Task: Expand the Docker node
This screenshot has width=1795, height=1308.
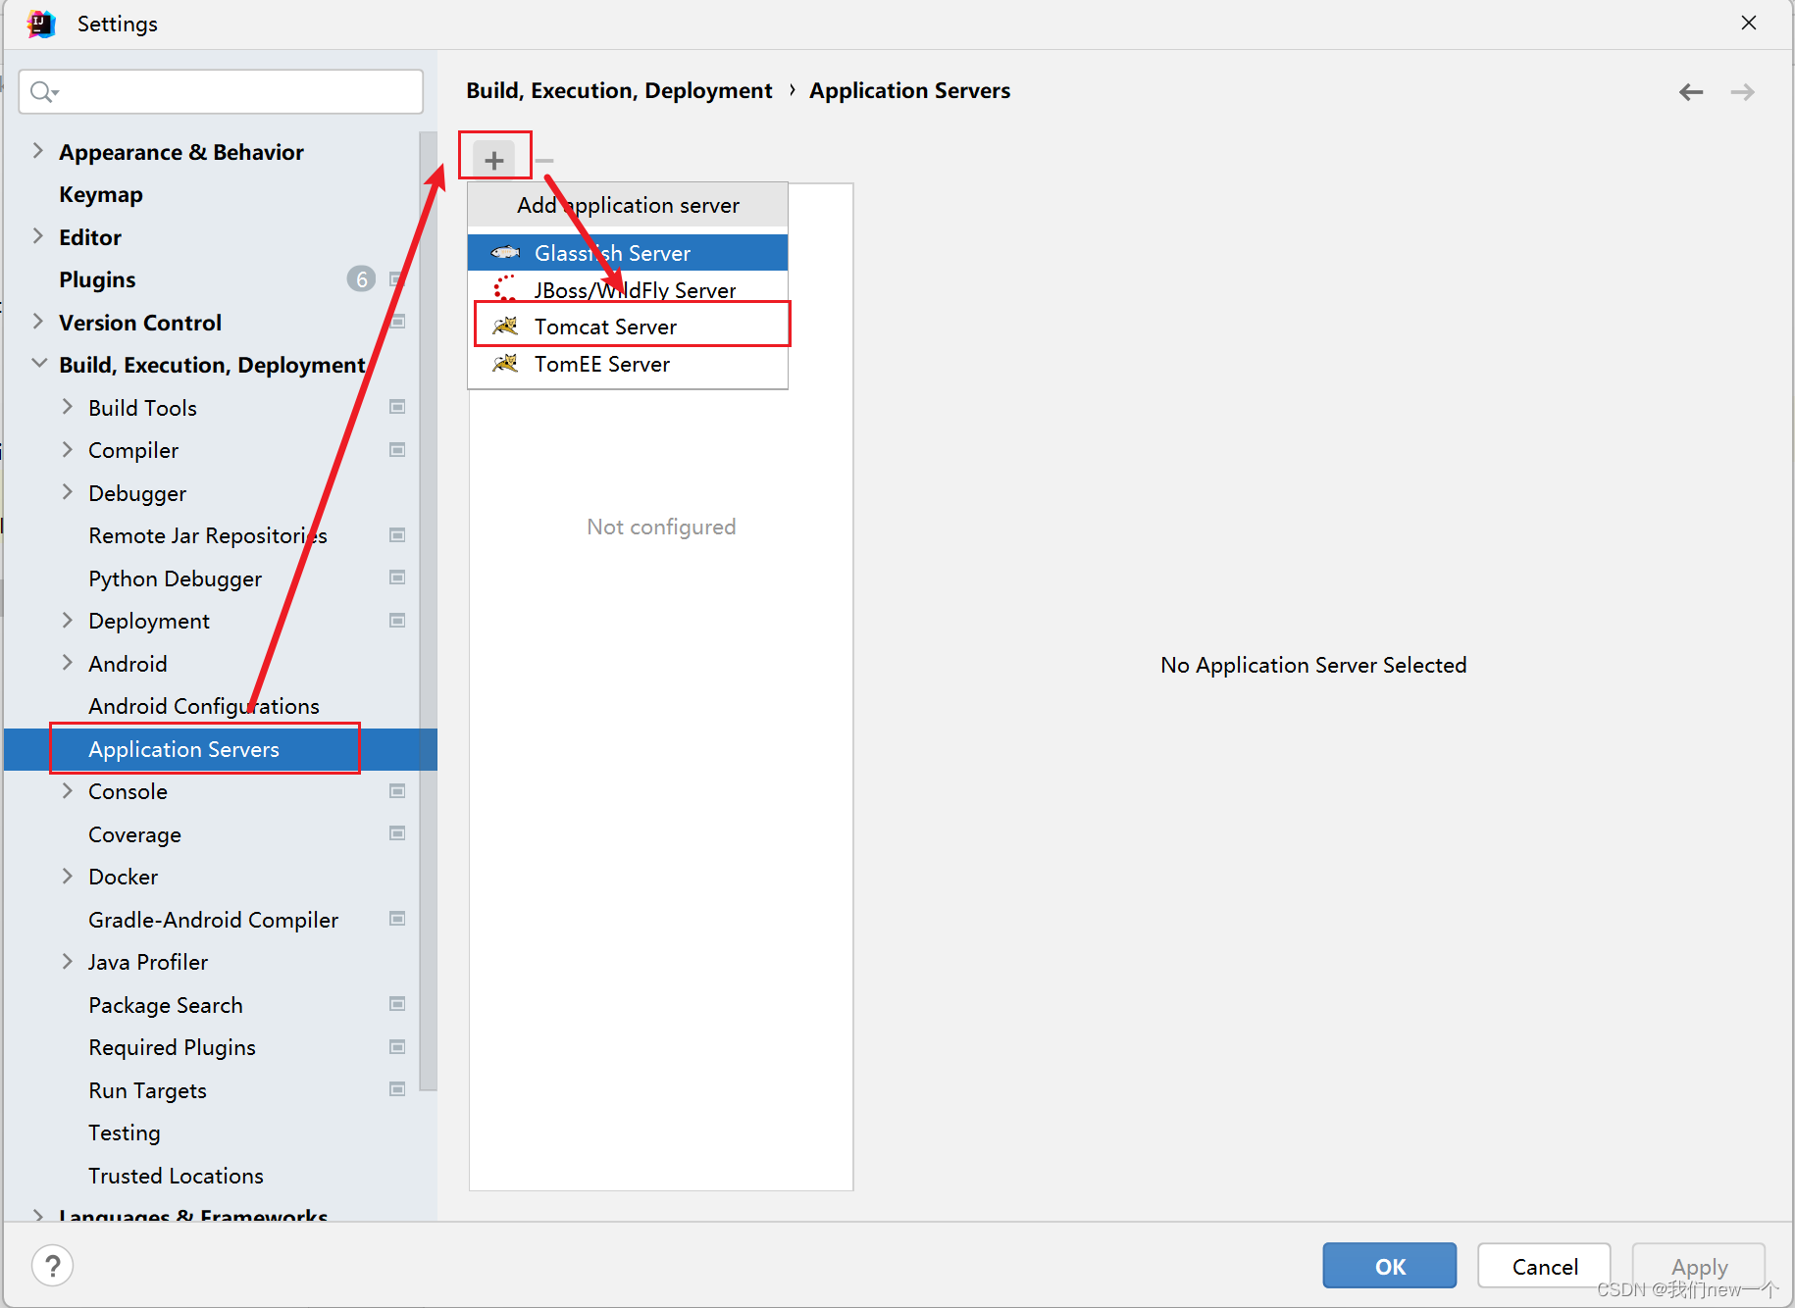Action: click(68, 877)
